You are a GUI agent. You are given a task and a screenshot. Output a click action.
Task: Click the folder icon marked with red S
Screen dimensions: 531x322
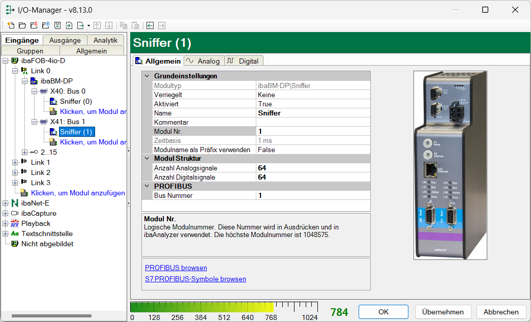point(34,25)
